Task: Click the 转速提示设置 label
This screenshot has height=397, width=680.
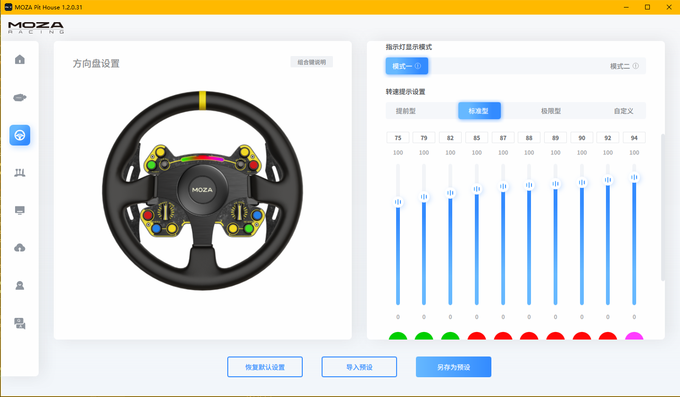Action: point(406,92)
